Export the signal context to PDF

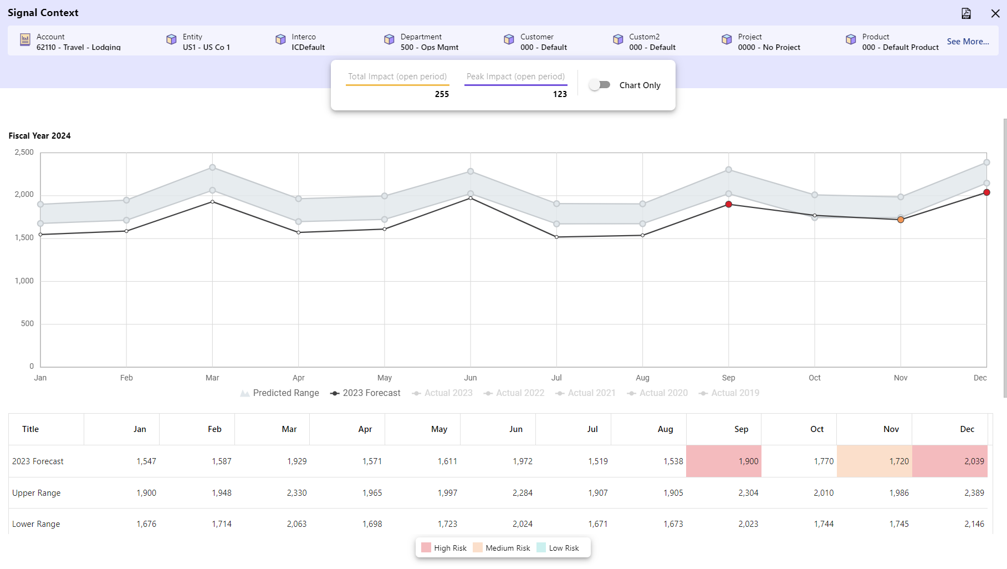pyautogui.click(x=966, y=13)
